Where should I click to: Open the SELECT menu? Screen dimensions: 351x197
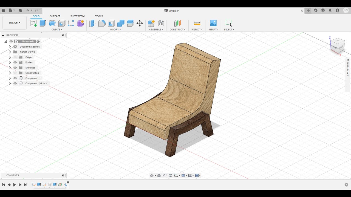tap(229, 30)
